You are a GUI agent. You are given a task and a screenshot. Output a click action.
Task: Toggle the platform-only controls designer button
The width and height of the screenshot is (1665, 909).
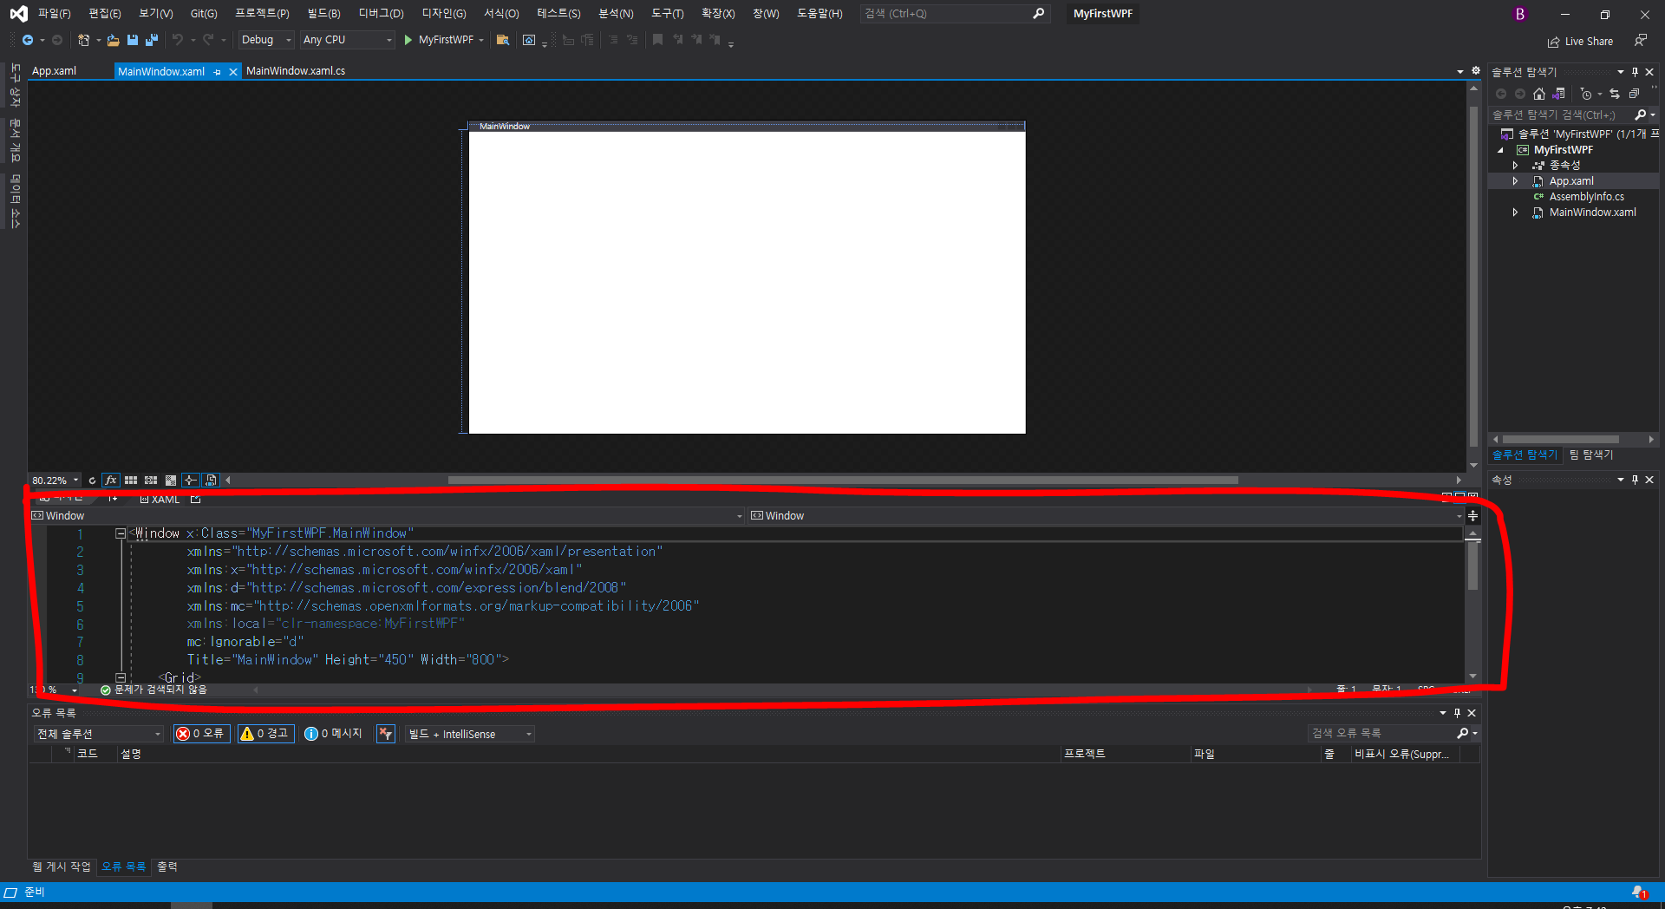coord(211,481)
